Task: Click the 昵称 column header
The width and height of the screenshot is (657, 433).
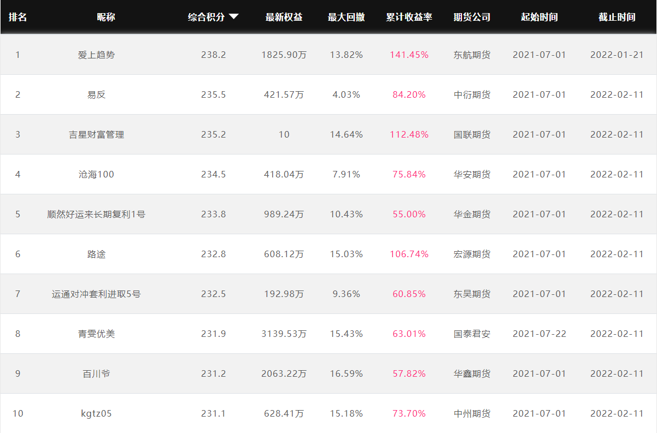Action: pyautogui.click(x=106, y=17)
